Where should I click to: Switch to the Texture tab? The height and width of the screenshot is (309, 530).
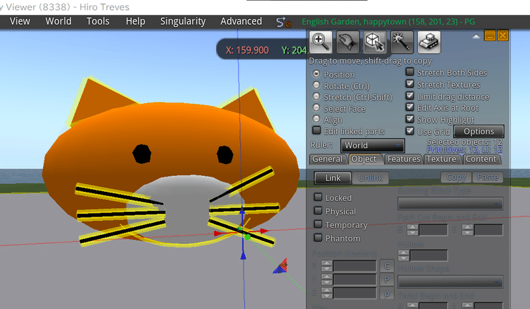pos(441,159)
